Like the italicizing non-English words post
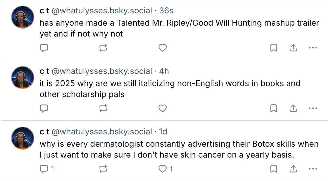The image size is (328, 181). click(163, 108)
